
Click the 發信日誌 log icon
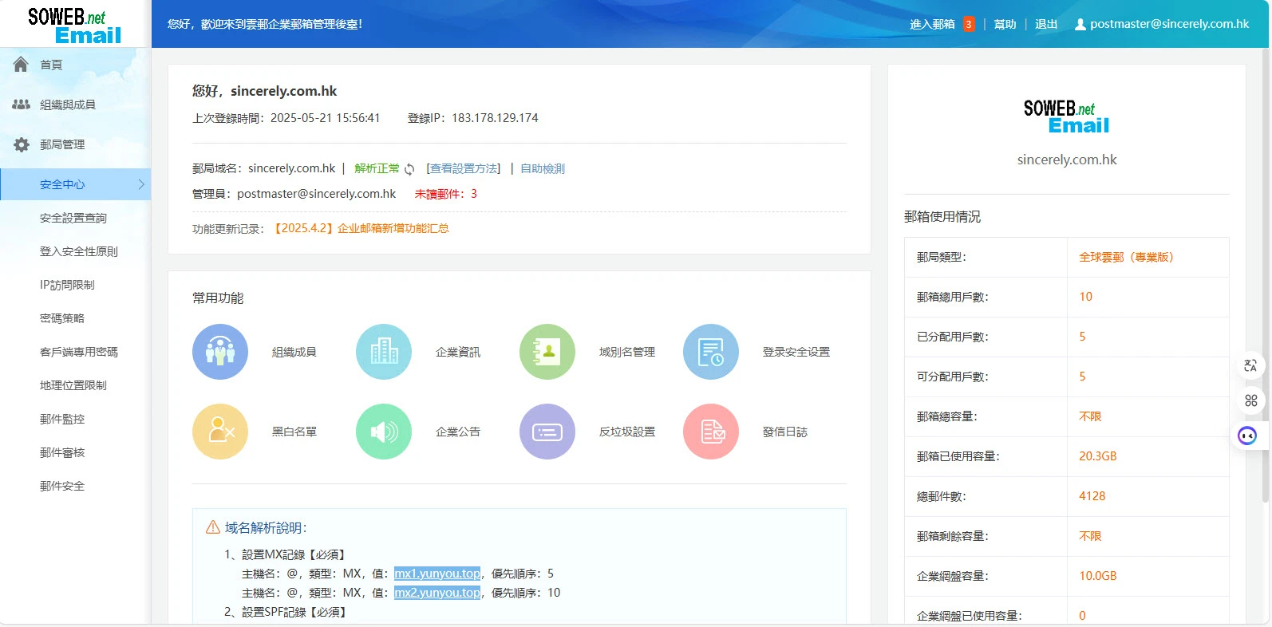pyautogui.click(x=711, y=432)
